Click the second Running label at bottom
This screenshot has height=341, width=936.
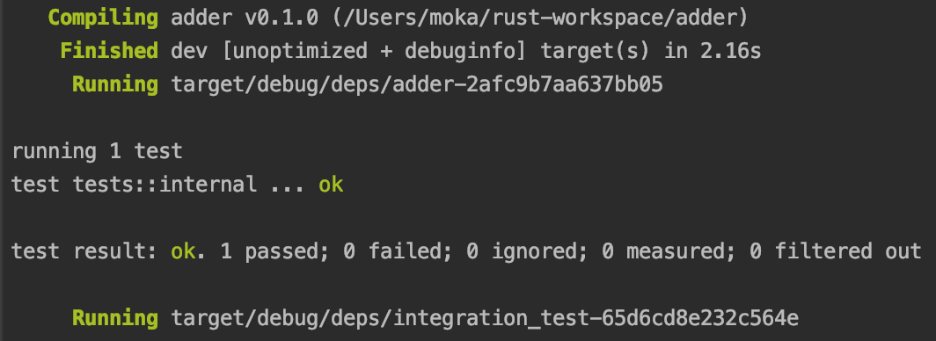pyautogui.click(x=114, y=318)
